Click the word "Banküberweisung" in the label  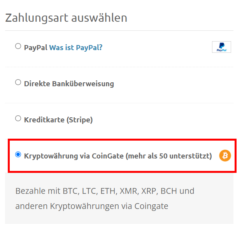[x=83, y=84]
